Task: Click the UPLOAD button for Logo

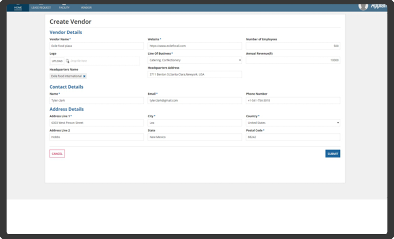Action: 57,61
